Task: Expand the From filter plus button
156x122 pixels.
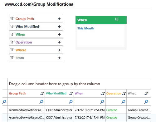Action: tap(59, 58)
